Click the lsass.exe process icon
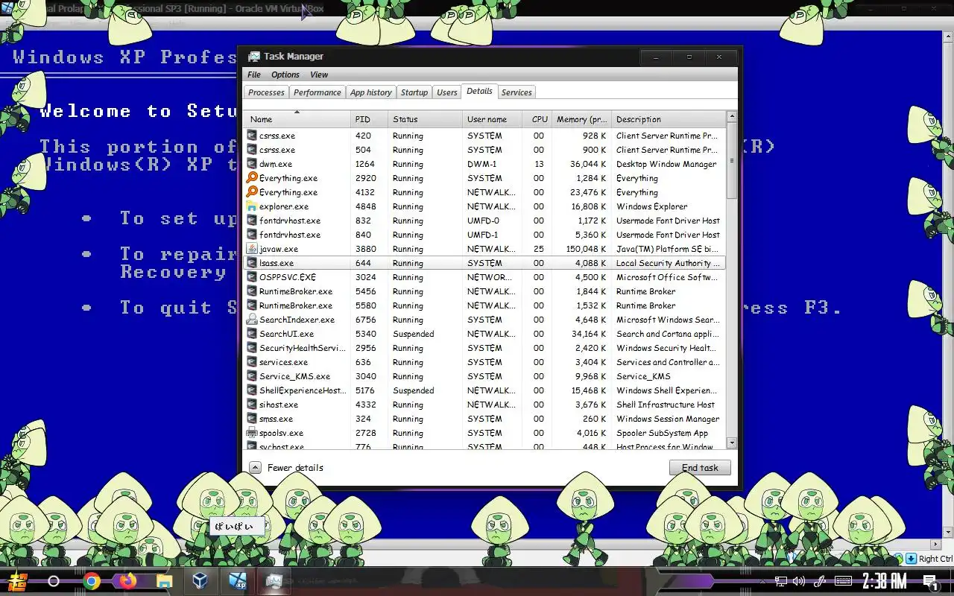The width and height of the screenshot is (954, 596). click(x=252, y=263)
